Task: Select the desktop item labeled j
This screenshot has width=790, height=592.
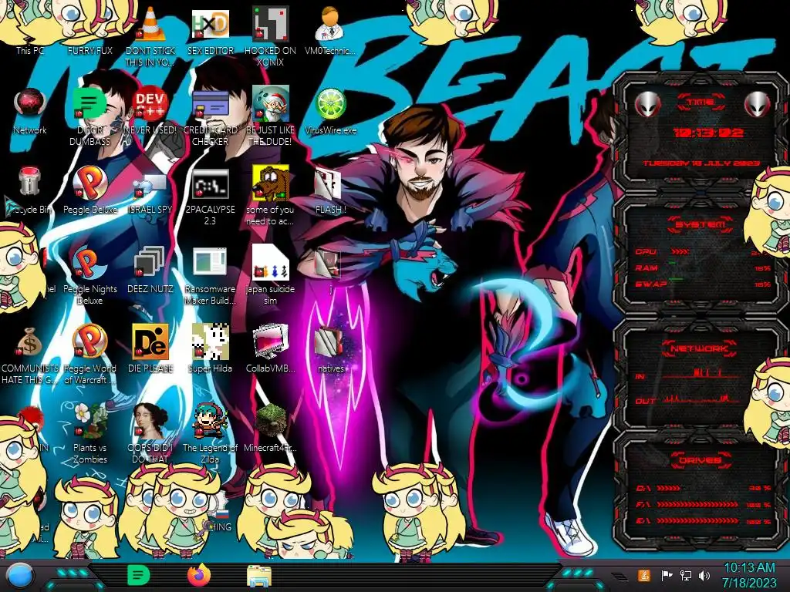Action: coord(330,271)
